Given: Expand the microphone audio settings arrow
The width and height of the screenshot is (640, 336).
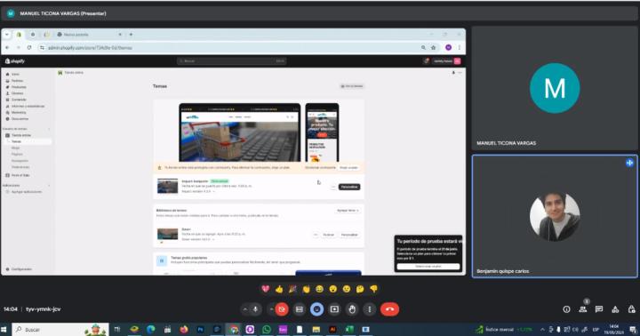Looking at the screenshot, I should tap(245, 309).
